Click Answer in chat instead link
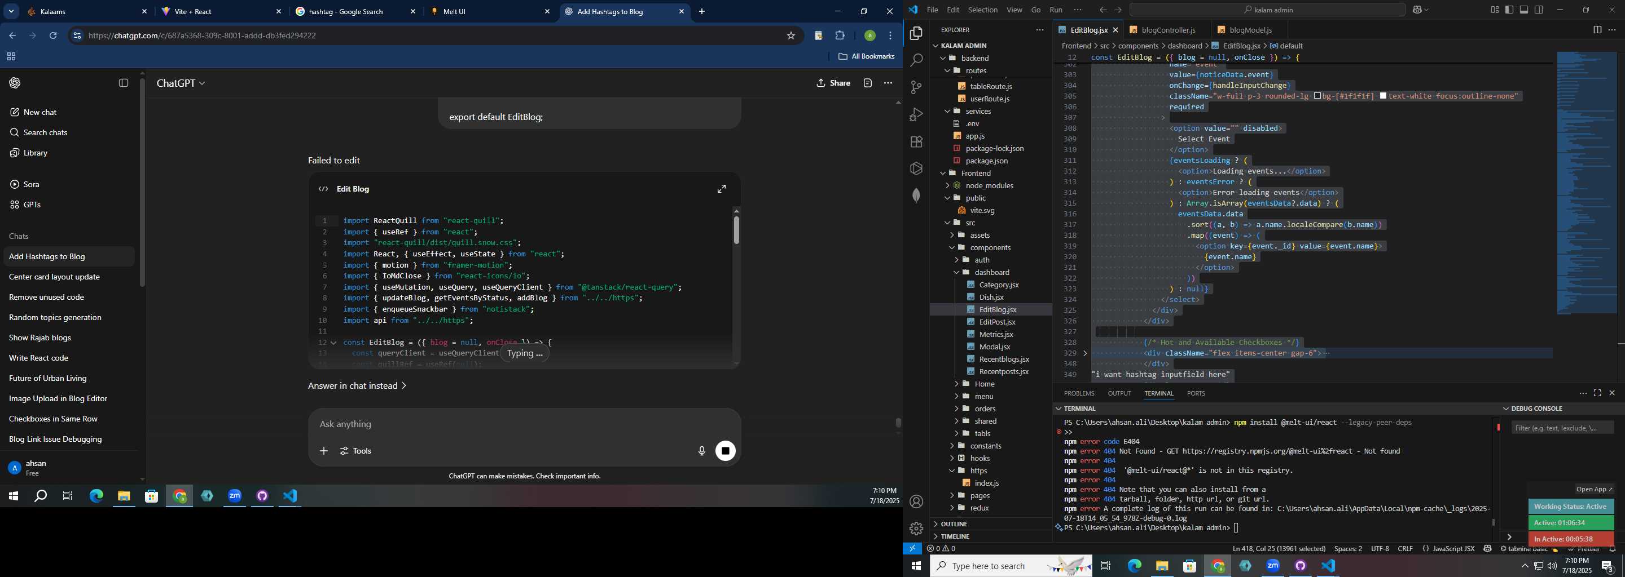Viewport: 1625px width, 577px height. pyautogui.click(x=357, y=385)
